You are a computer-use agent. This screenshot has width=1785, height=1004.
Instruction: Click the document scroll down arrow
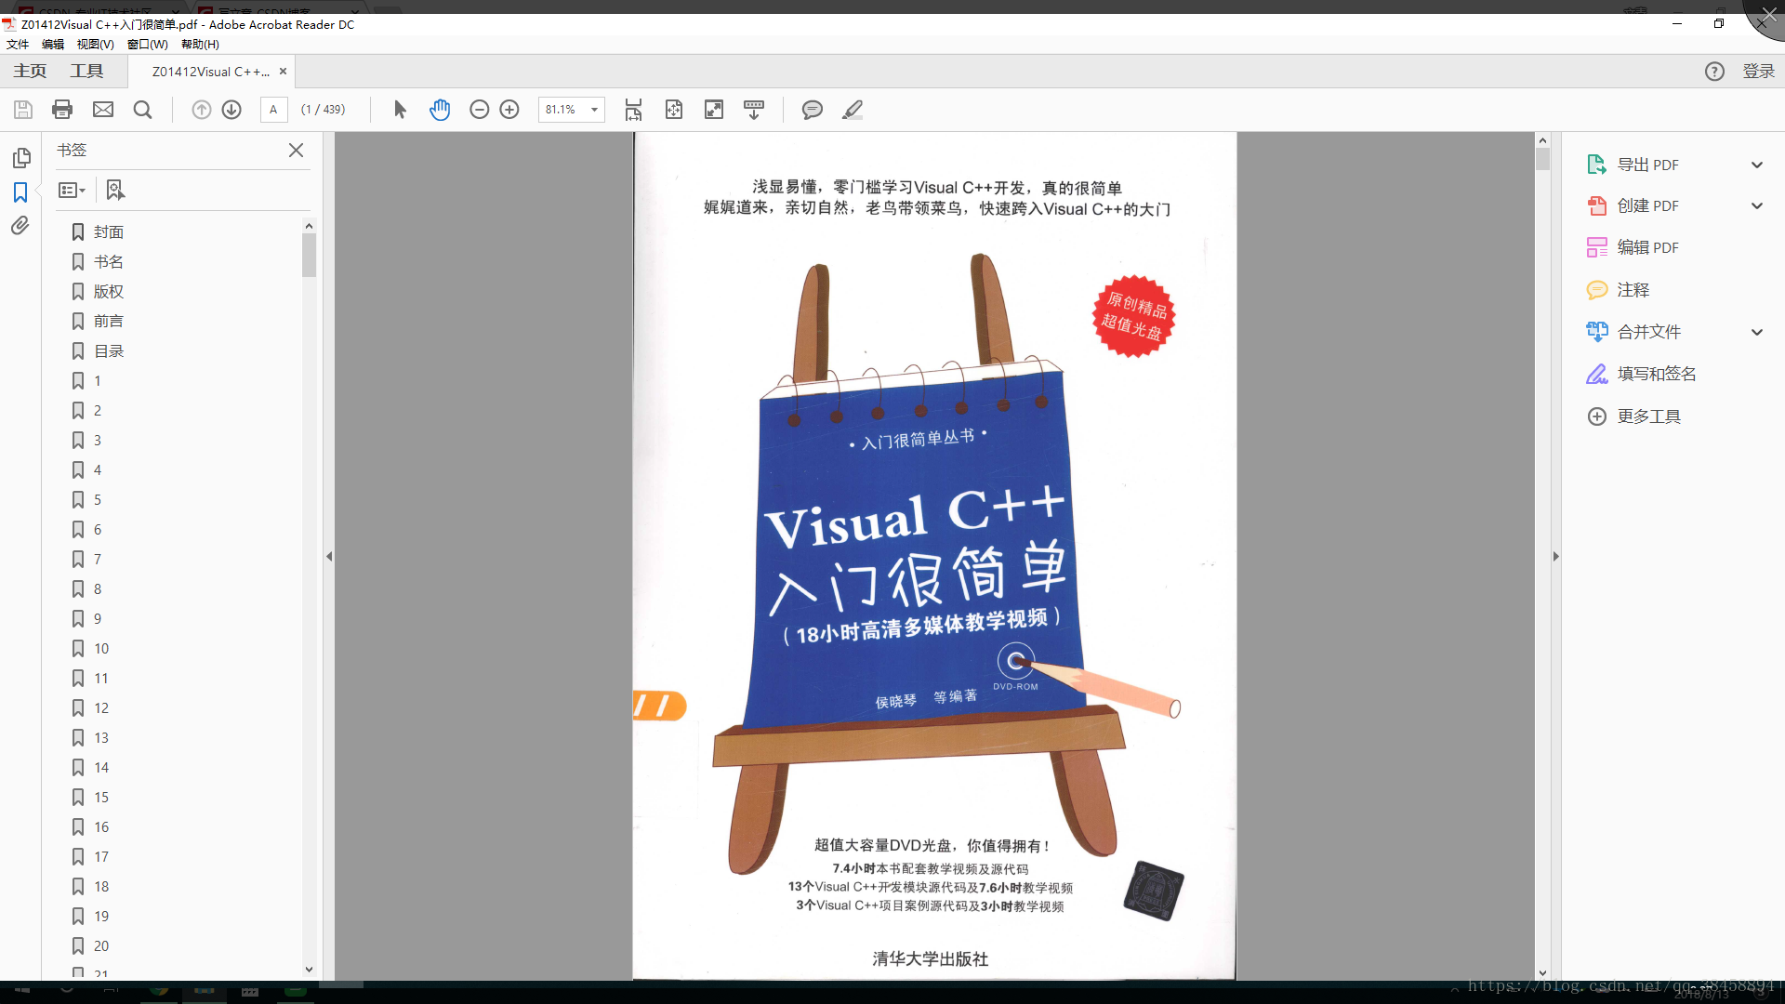tap(1542, 972)
